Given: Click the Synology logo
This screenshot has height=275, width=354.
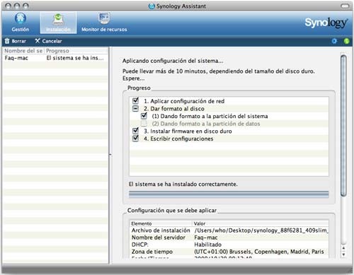Looking at the screenshot, I should [x=326, y=23].
